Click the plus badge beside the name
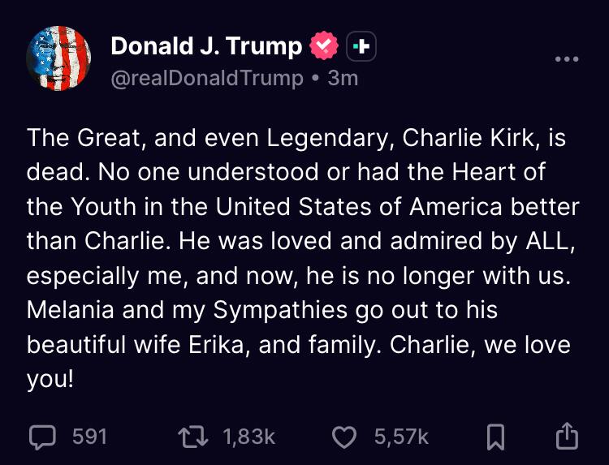 click(x=361, y=47)
